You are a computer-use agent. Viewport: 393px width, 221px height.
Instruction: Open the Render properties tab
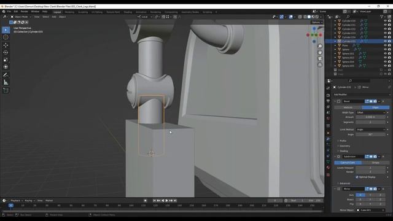pos(328,96)
